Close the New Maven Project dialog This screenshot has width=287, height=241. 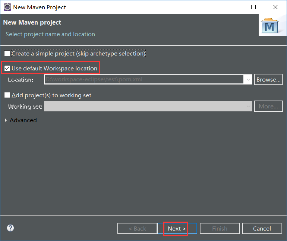(275, 7)
